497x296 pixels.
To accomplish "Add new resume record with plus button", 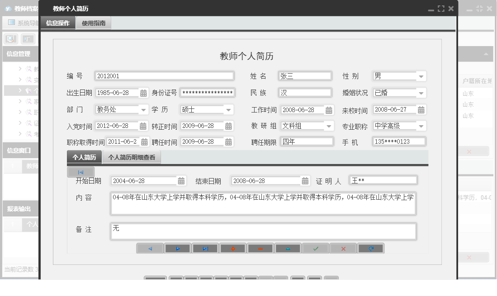I will pos(233,249).
